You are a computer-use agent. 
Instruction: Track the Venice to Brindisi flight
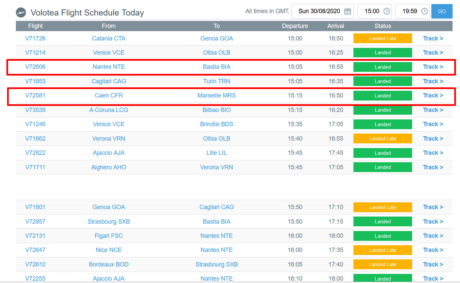point(433,124)
